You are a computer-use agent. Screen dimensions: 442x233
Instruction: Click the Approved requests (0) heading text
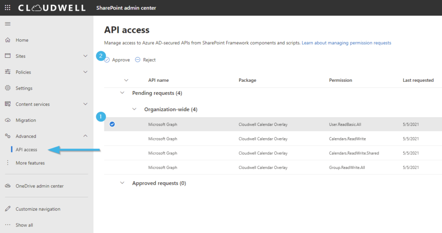tap(159, 183)
